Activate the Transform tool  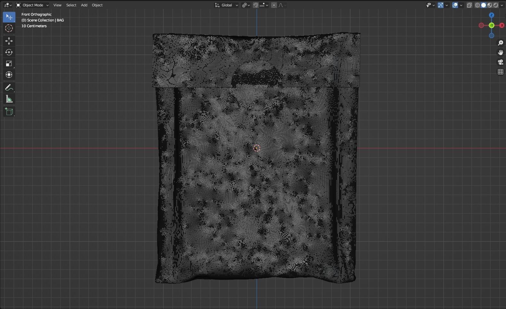[9, 75]
